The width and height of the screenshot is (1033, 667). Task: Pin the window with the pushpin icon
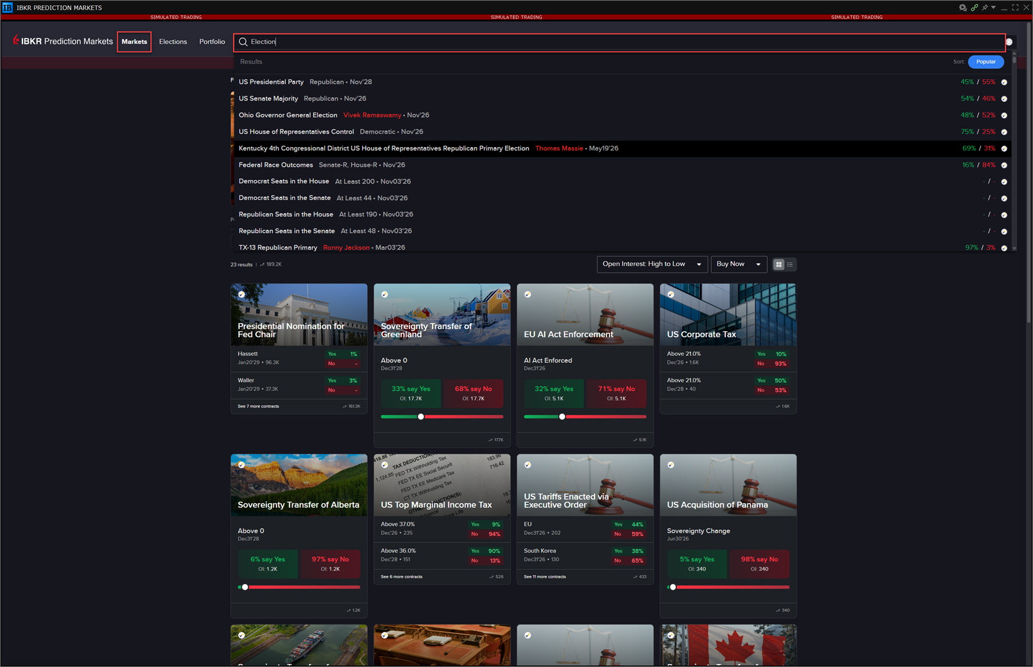pos(985,7)
